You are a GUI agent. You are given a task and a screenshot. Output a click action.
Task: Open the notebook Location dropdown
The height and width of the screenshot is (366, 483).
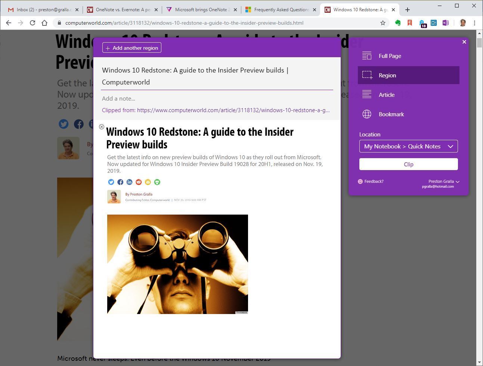(408, 146)
